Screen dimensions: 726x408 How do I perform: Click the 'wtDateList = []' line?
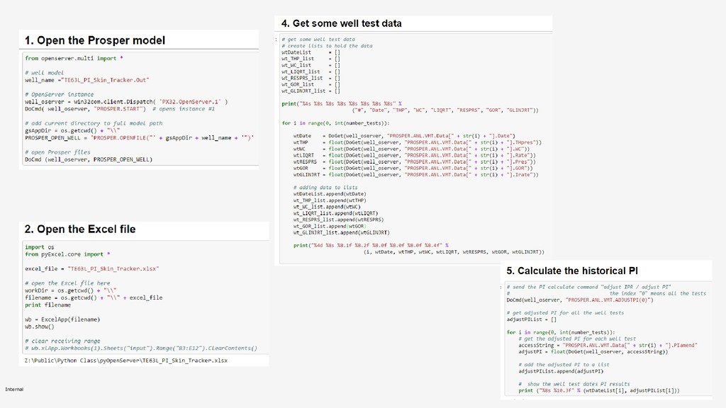311,52
